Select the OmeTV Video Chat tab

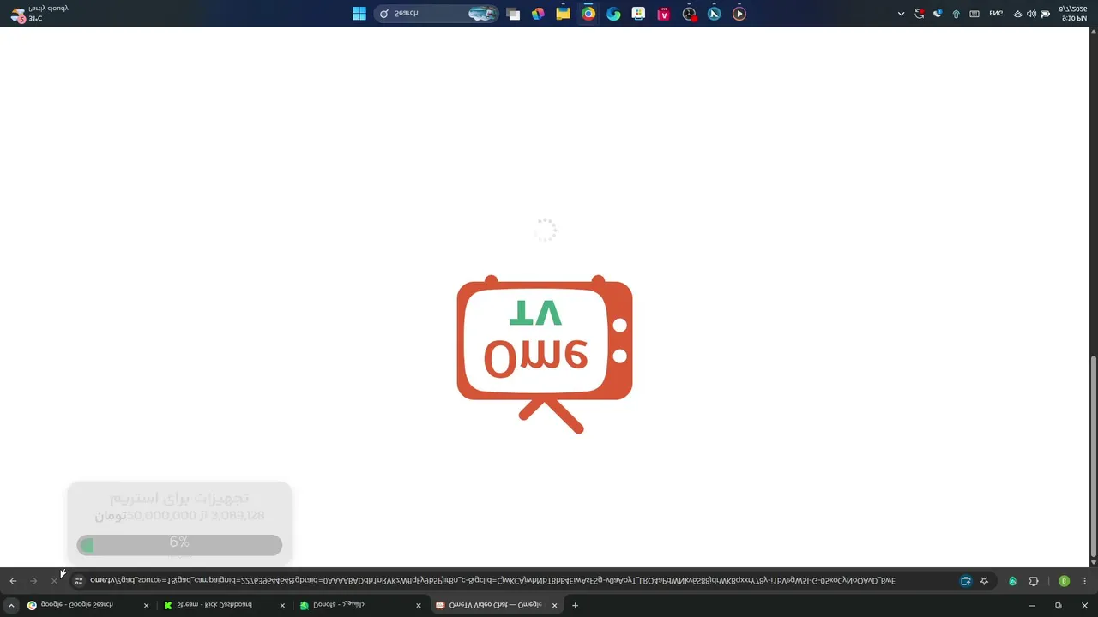click(497, 605)
